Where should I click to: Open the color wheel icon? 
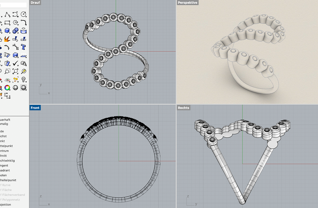pyautogui.click(x=7, y=87)
